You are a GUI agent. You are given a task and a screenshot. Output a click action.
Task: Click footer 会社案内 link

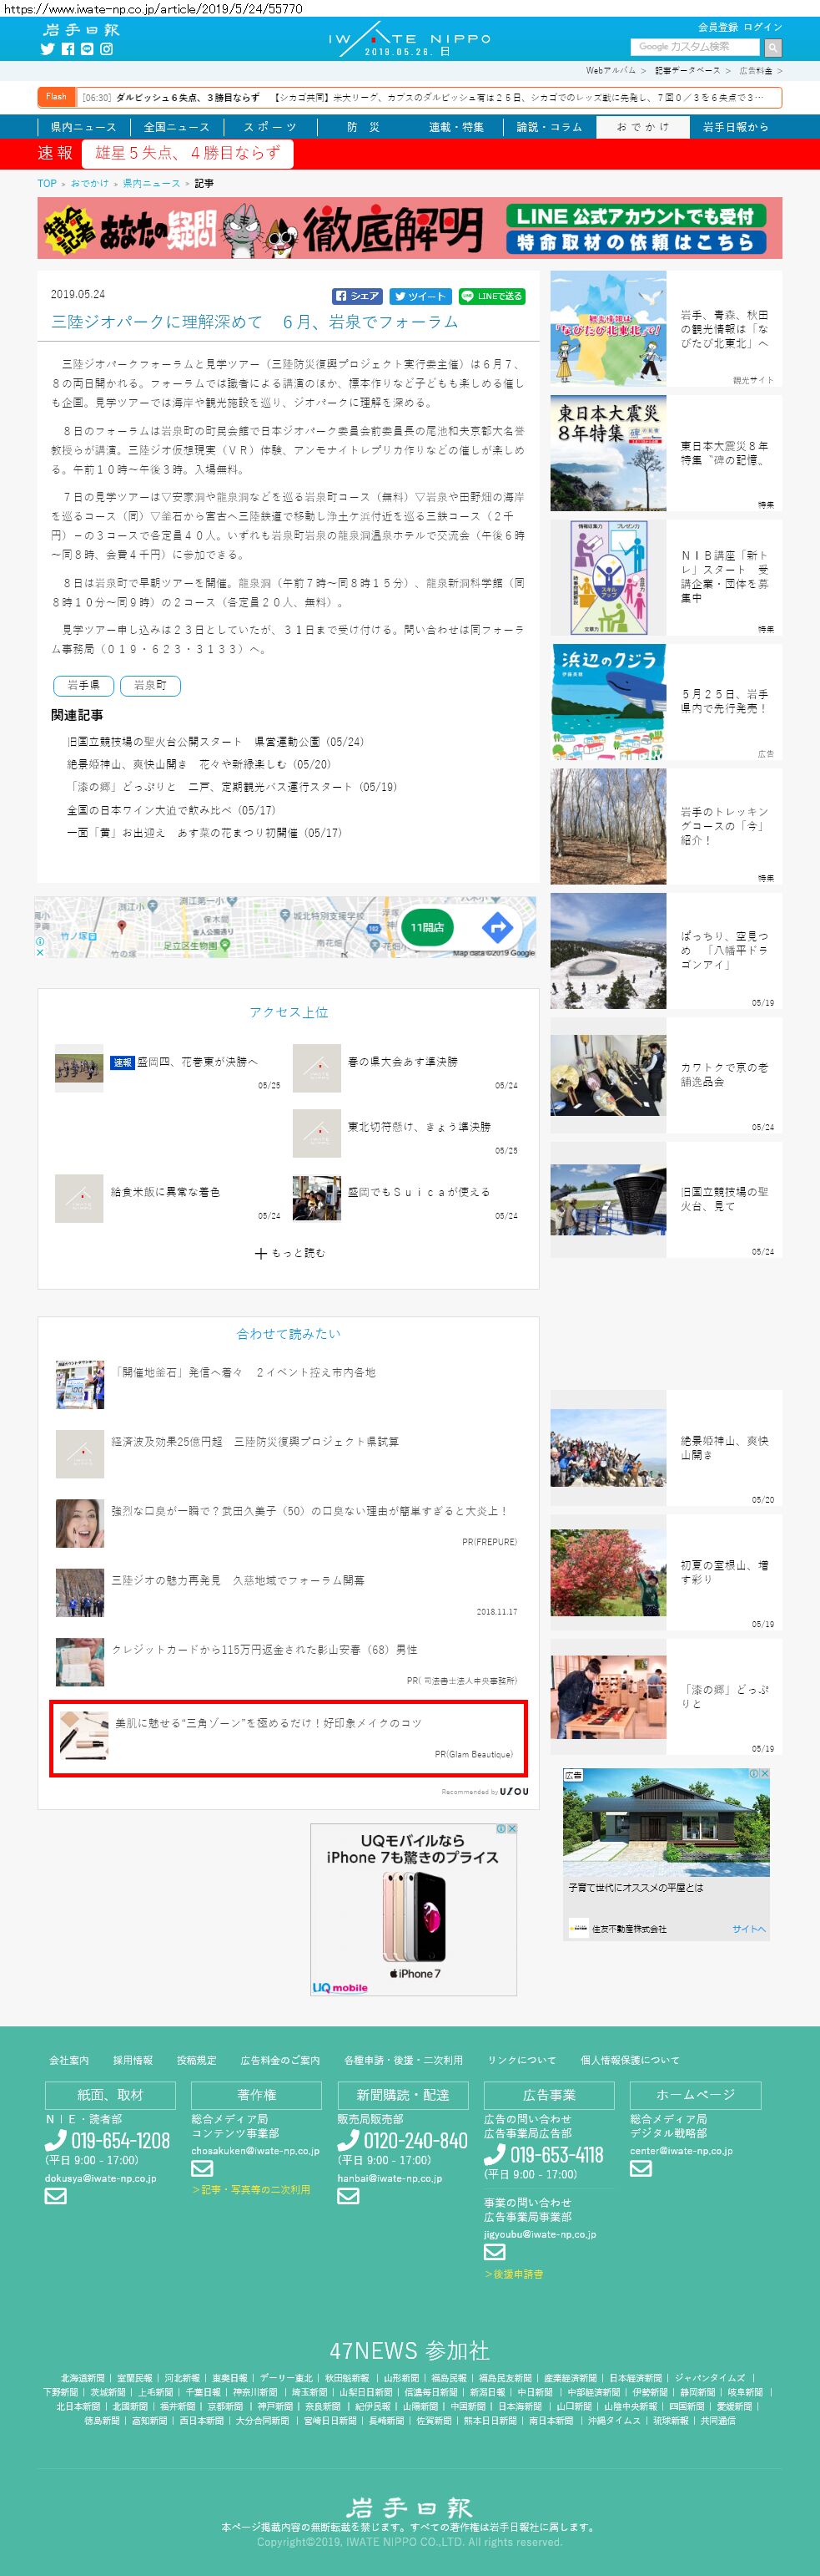69,2060
